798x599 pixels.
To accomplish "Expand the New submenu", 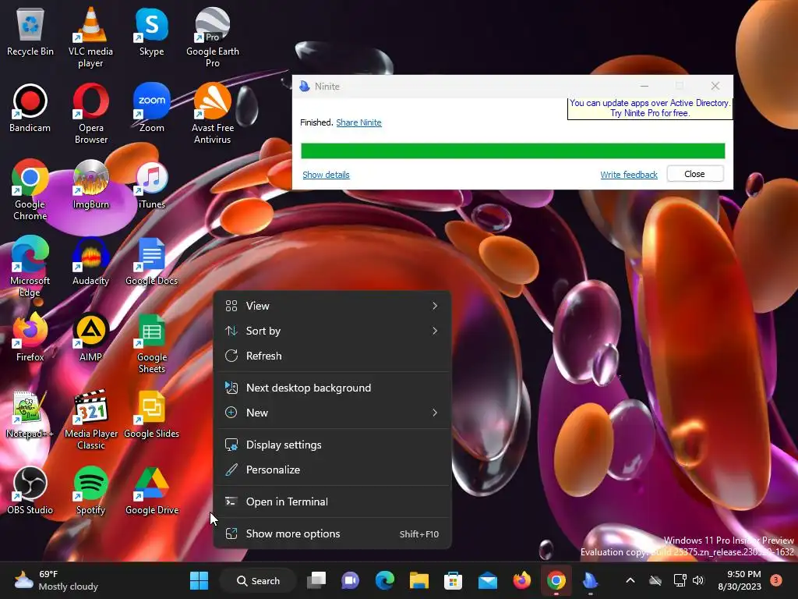I will [332, 413].
